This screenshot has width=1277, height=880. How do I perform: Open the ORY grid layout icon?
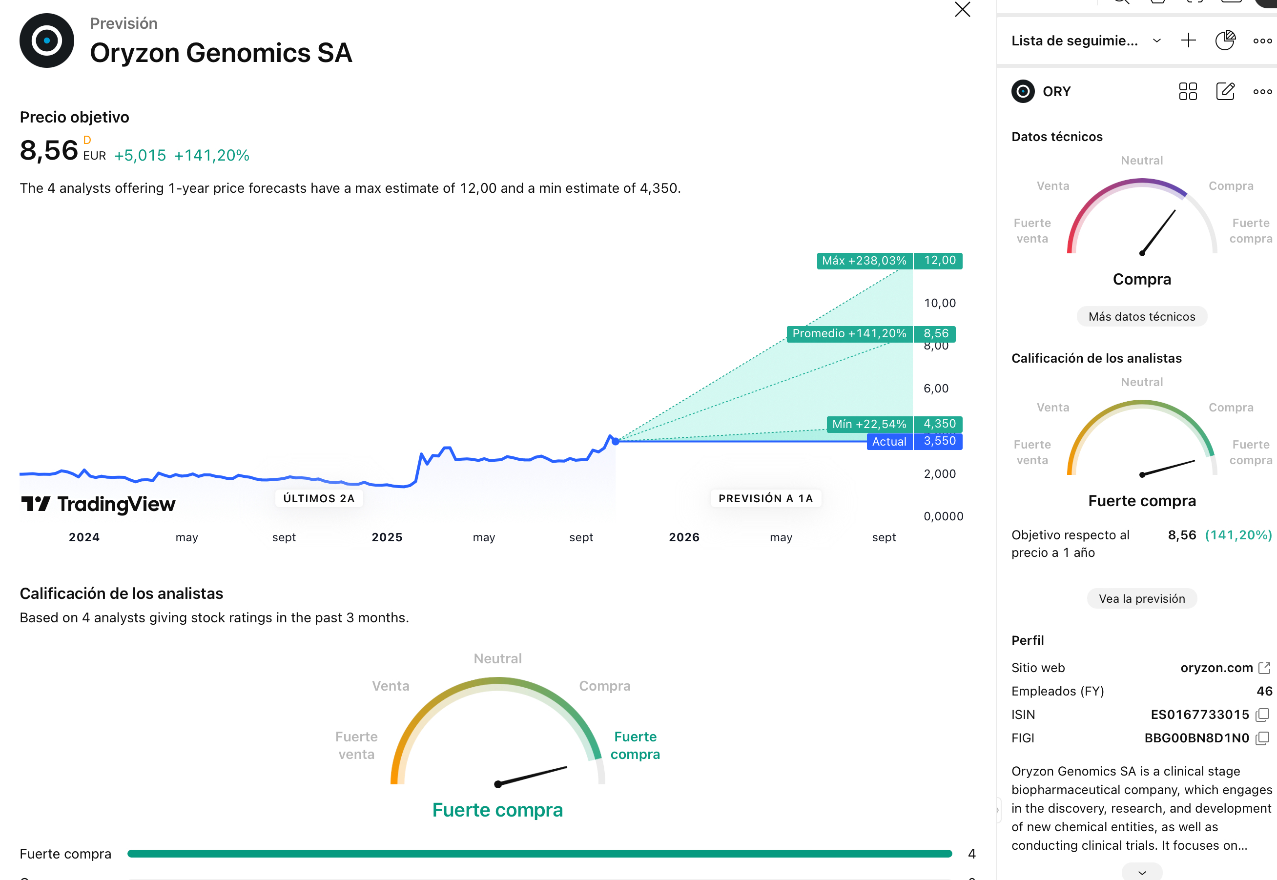point(1188,92)
